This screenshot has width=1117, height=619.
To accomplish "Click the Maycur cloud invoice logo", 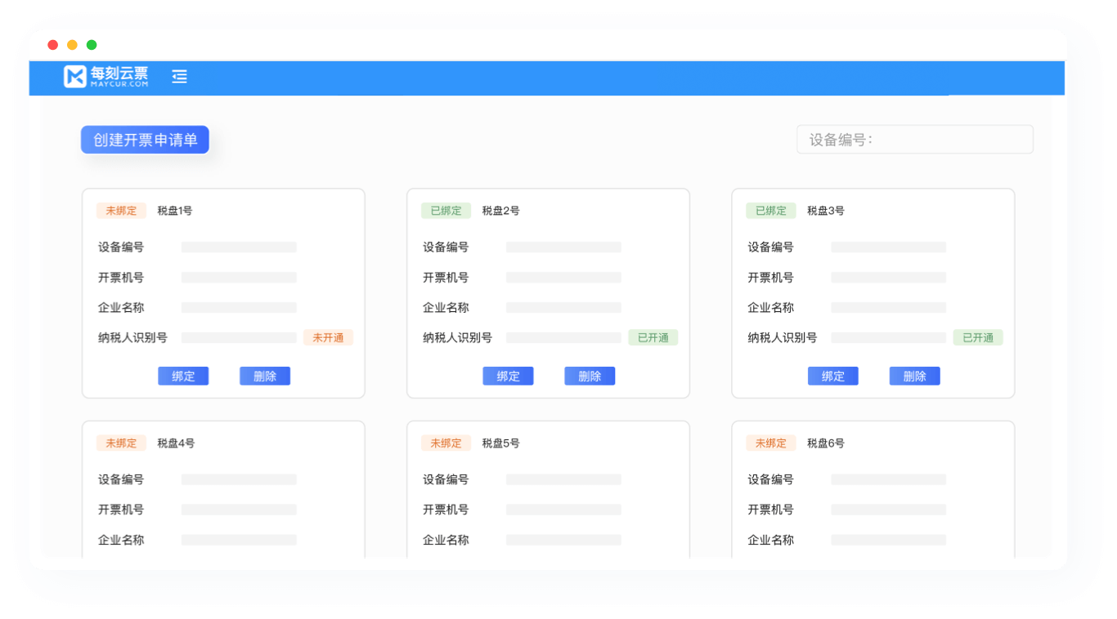I will [x=106, y=77].
